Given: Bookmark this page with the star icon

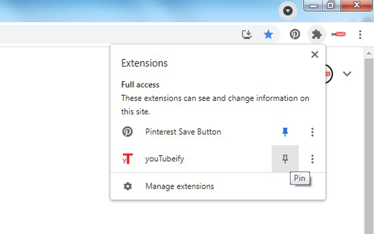Looking at the screenshot, I should pyautogui.click(x=268, y=34).
